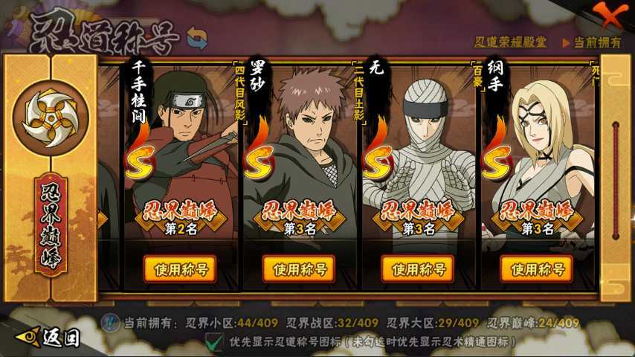Click the blue info icon before 当前拥有
Screen dimensions: 635x357
[x=111, y=323]
